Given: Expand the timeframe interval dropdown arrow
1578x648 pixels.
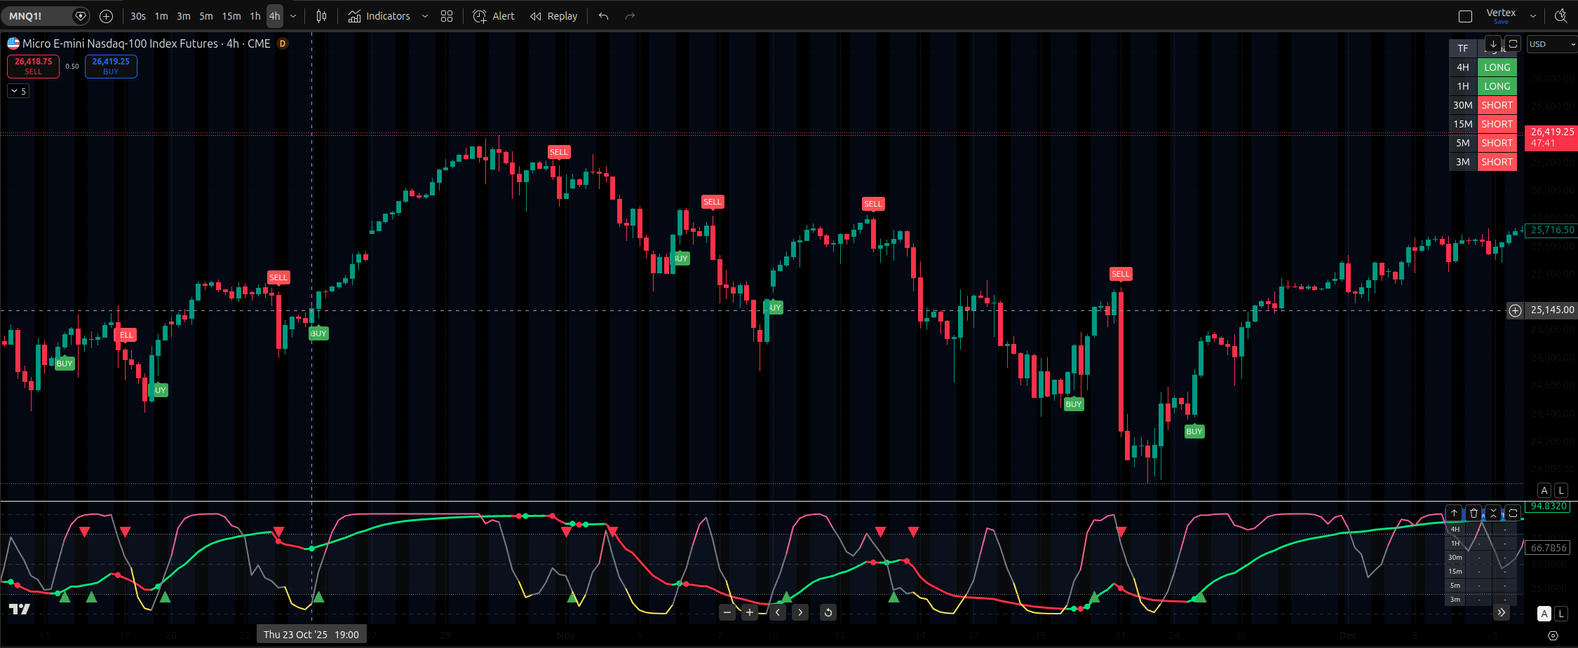Looking at the screenshot, I should pos(293,16).
